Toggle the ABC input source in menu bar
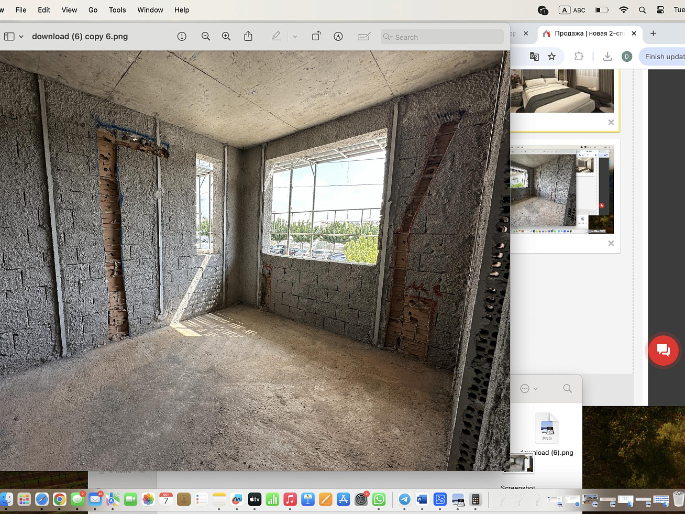Screen dimensions: 685x514 [x=572, y=10]
